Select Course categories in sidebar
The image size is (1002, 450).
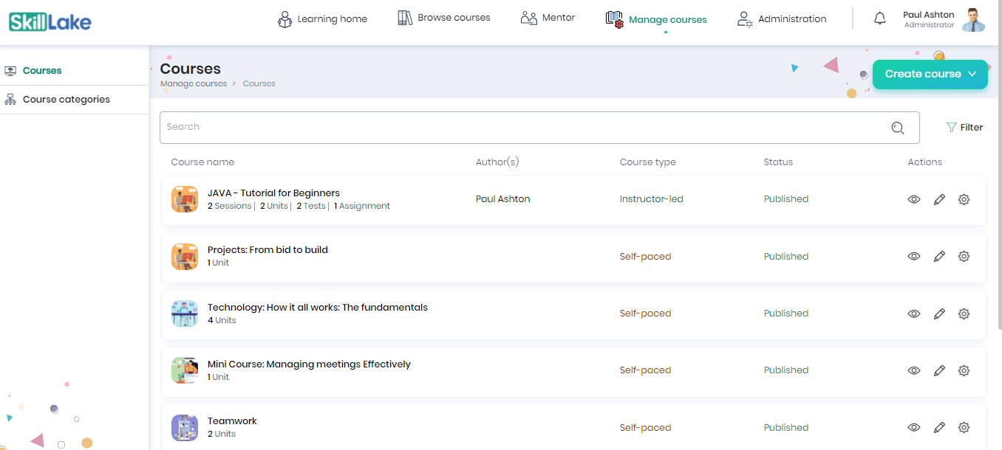66,100
